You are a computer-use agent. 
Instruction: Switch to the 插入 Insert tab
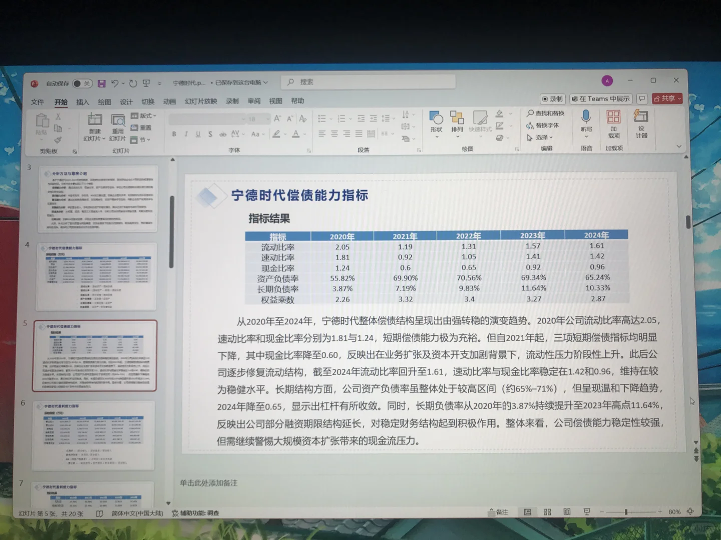point(83,102)
